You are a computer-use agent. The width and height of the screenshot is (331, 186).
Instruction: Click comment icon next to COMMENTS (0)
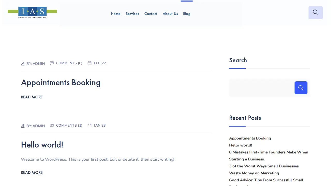coord(52,63)
